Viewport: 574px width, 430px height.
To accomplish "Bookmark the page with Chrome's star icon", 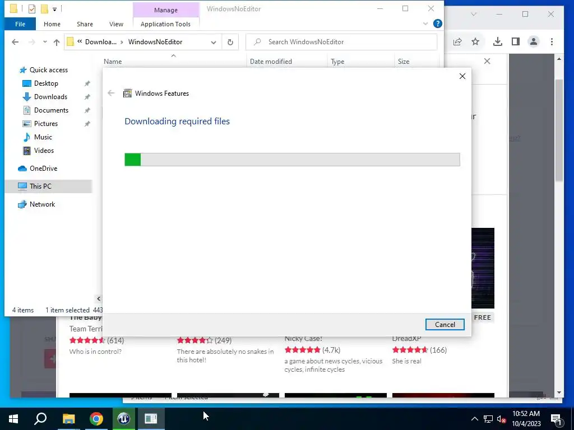I will coord(475,41).
